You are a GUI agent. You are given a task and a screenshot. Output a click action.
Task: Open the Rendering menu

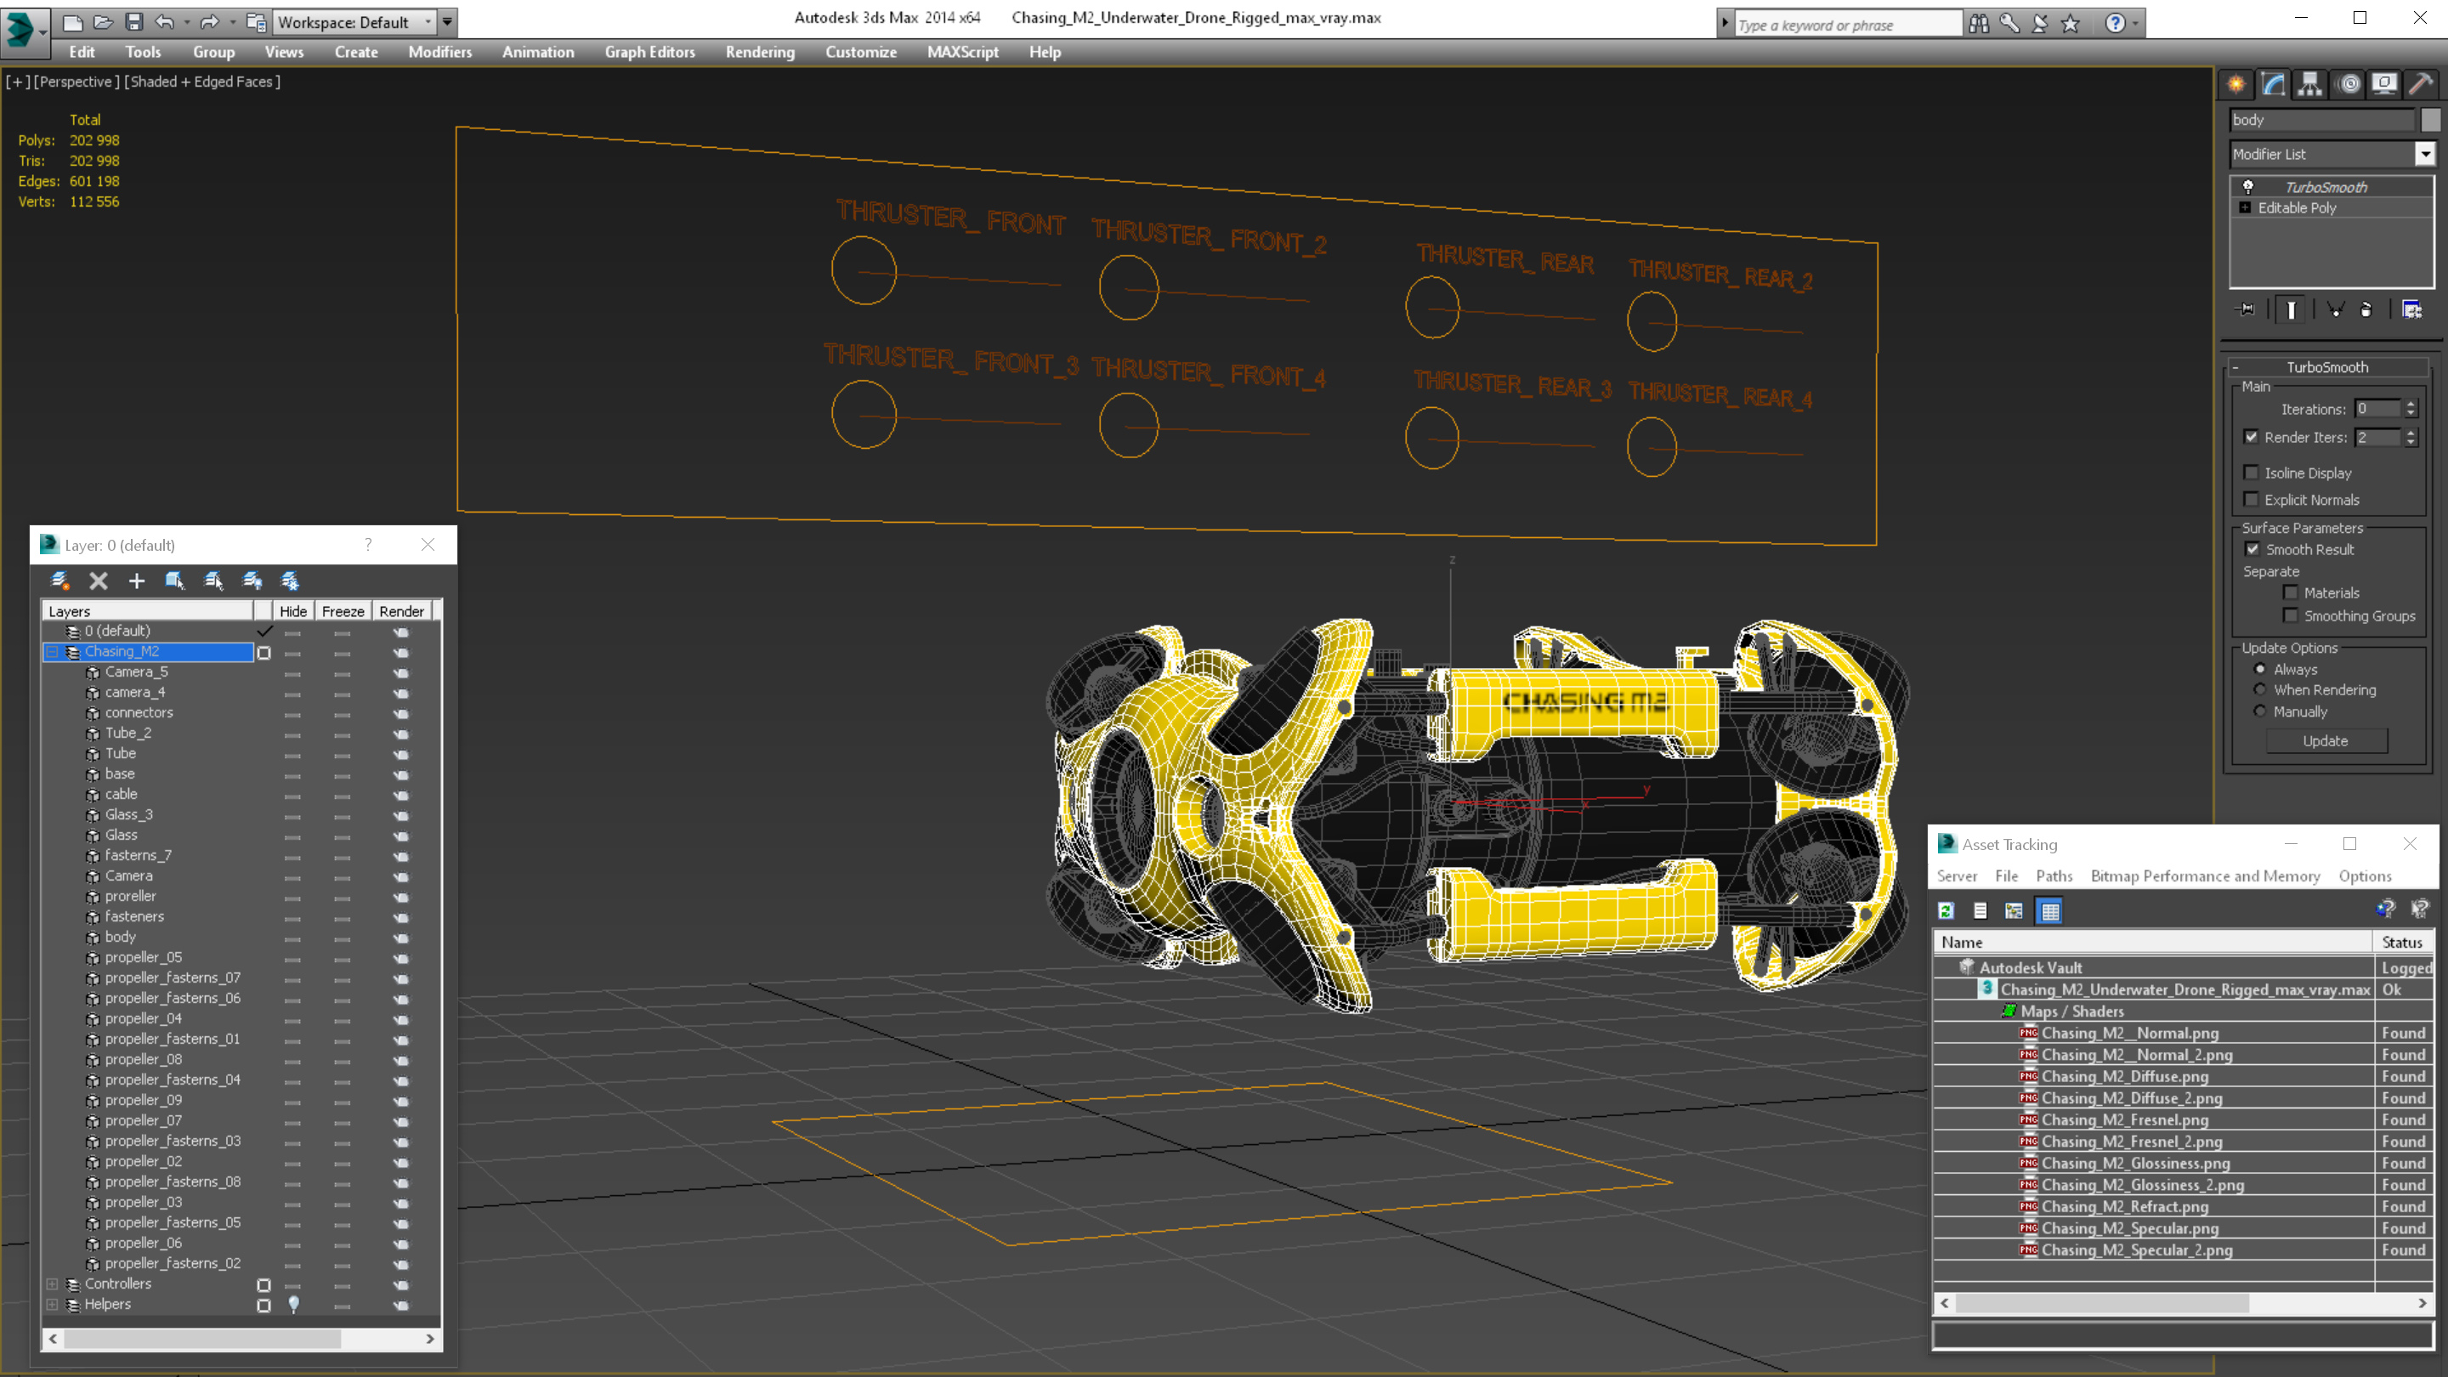point(759,52)
